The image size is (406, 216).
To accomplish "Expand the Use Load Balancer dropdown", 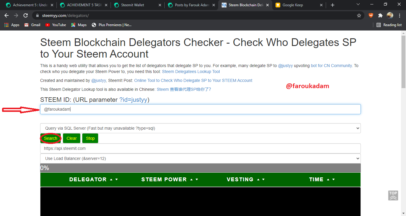I will [200, 158].
